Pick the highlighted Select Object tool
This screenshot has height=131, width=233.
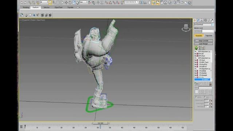tap(50, 3)
